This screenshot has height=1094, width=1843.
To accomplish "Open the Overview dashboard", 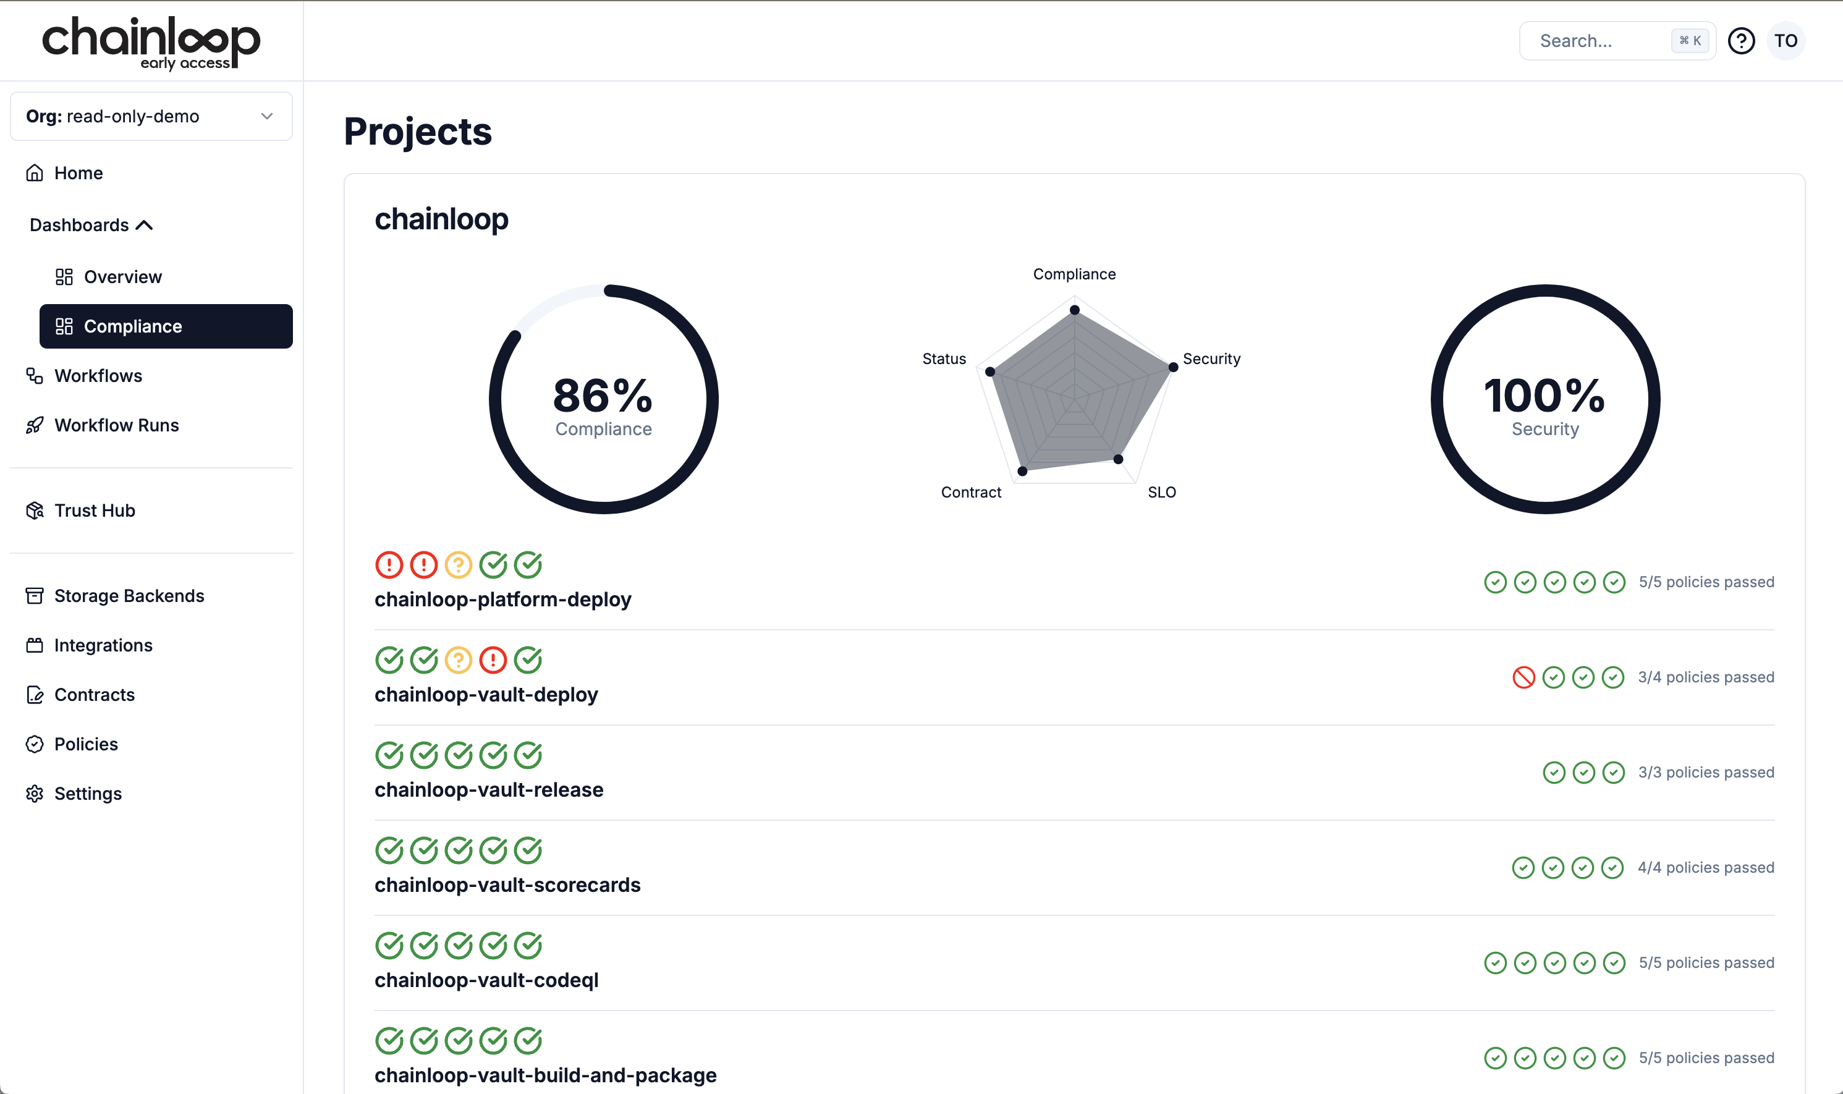I will pos(122,276).
